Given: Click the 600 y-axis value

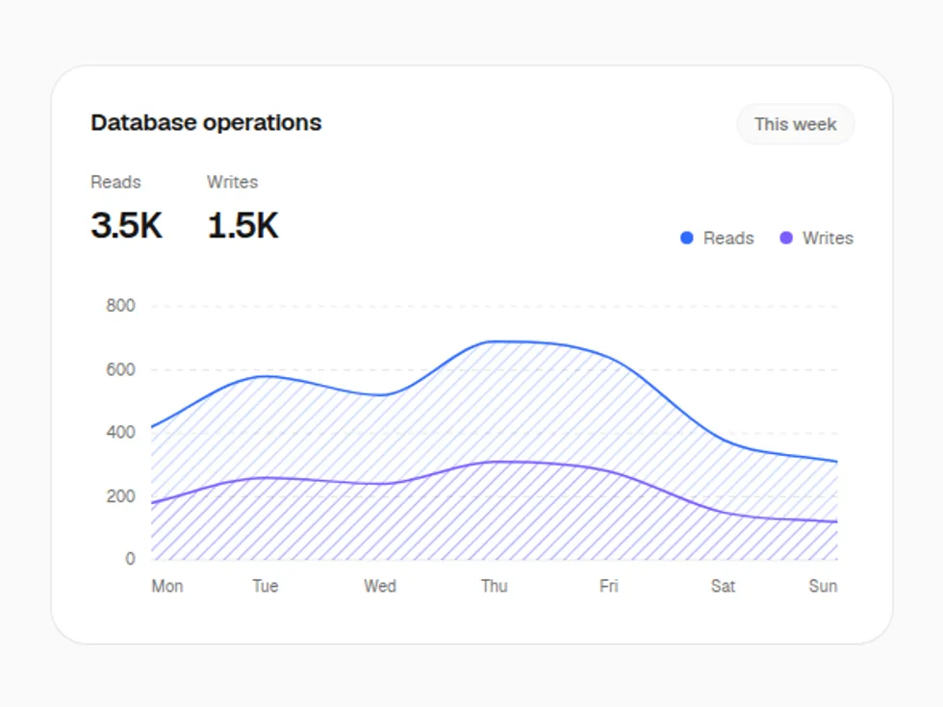Looking at the screenshot, I should click(x=120, y=369).
